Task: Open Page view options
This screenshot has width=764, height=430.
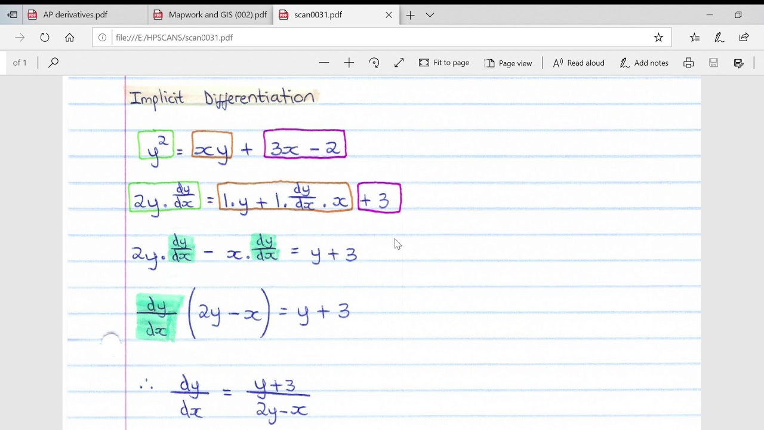Action: click(x=508, y=63)
